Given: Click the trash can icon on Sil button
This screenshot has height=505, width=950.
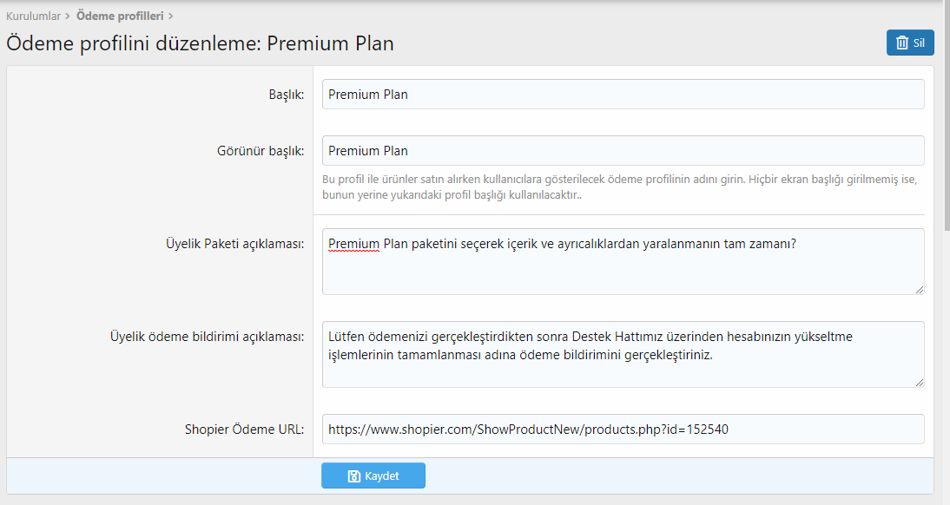Looking at the screenshot, I should (x=902, y=43).
